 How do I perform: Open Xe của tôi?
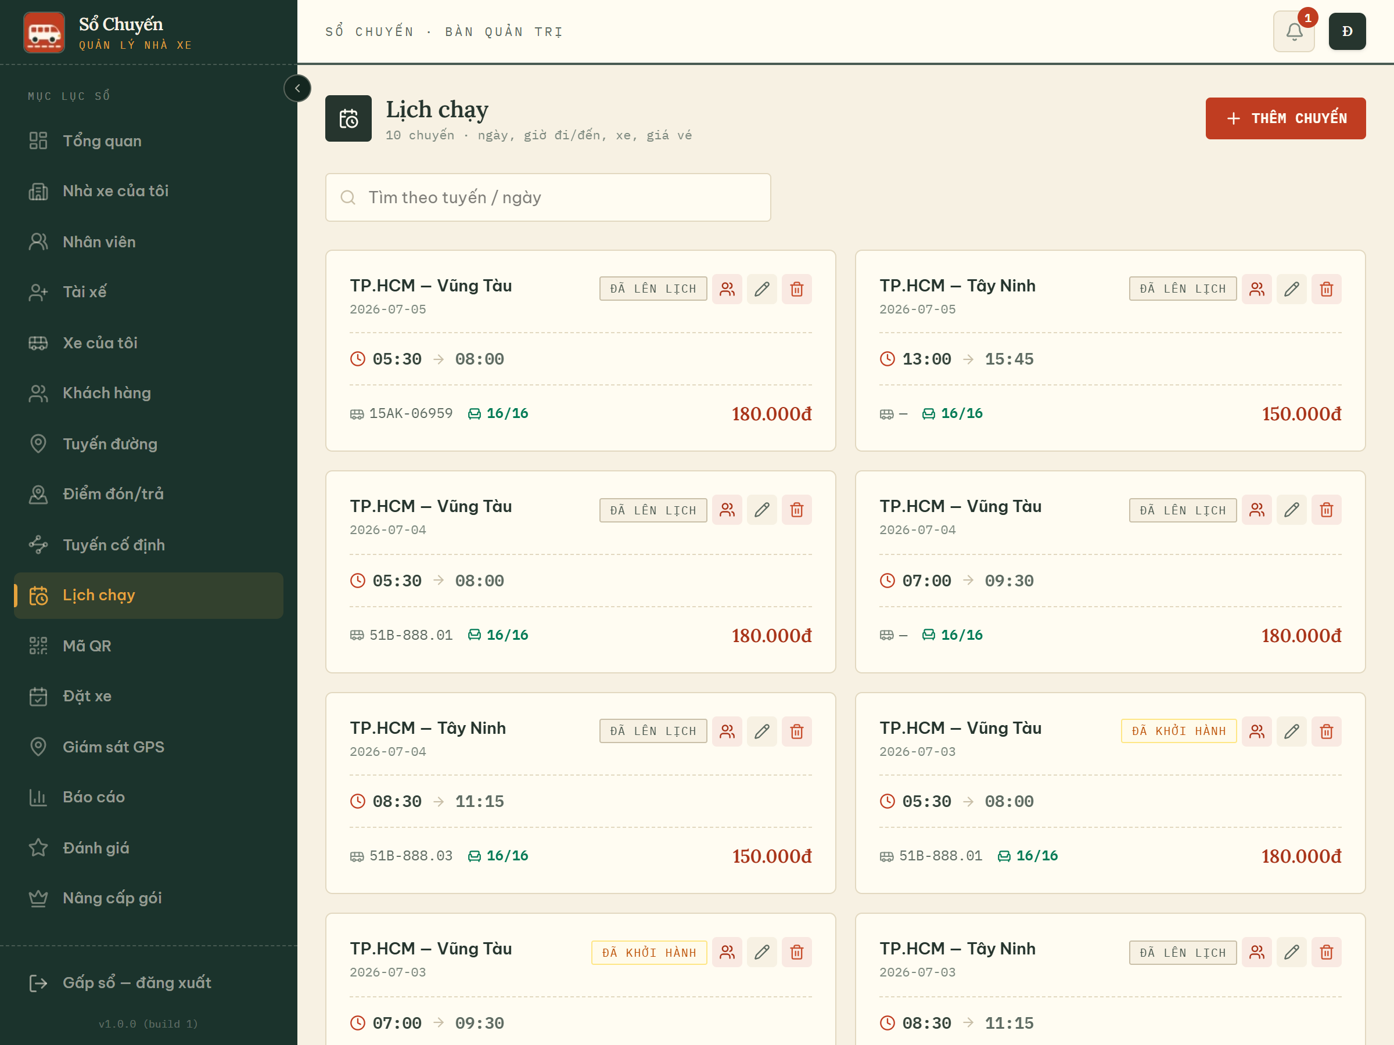(x=149, y=343)
